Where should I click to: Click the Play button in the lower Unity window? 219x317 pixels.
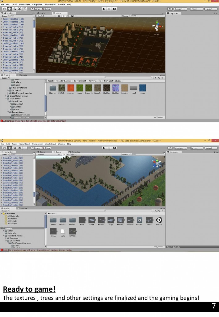(x=104, y=148)
